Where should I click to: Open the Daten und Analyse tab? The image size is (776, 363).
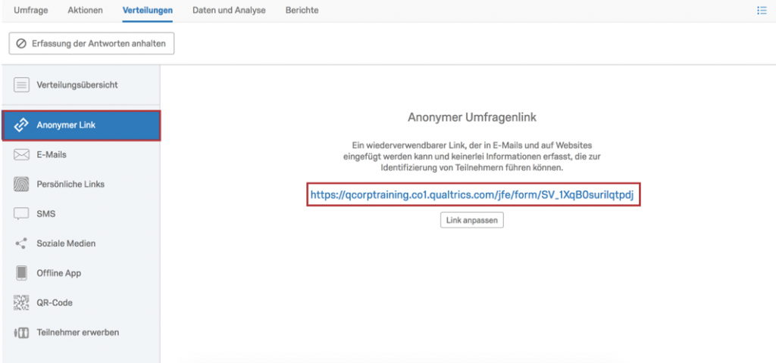coord(229,11)
